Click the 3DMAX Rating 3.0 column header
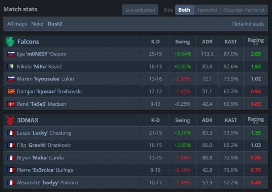 pos(256,120)
